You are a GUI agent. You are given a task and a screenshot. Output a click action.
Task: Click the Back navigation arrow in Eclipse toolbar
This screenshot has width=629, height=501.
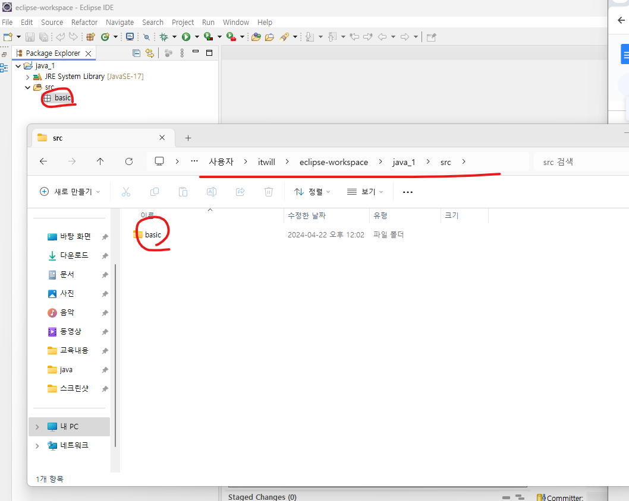382,37
